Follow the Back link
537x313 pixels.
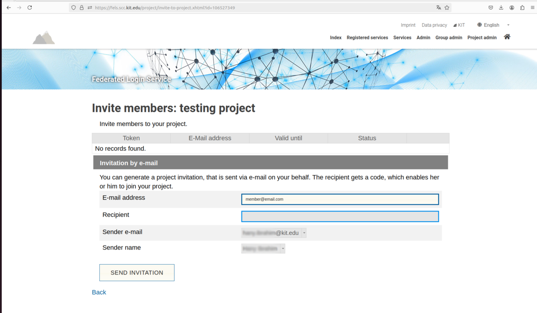tap(99, 292)
